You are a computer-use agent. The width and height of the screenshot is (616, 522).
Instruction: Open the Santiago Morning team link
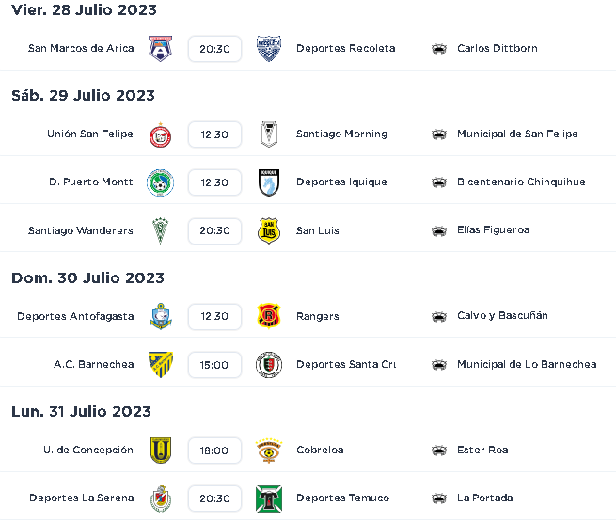341,134
